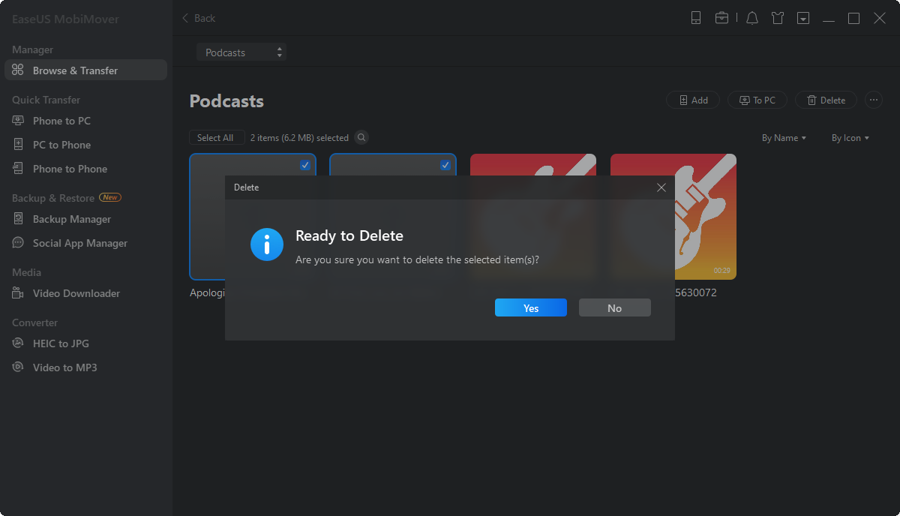
Task: Click the Backup Manager icon
Action: pos(18,219)
